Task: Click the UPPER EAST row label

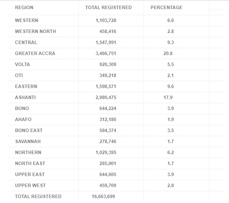Action: pyautogui.click(x=30, y=175)
